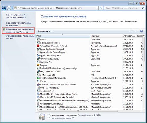This screenshot has width=147, height=123.
Task: Click the date 10.07.2013 for BadCopy Pro
Action: tap(128, 62)
